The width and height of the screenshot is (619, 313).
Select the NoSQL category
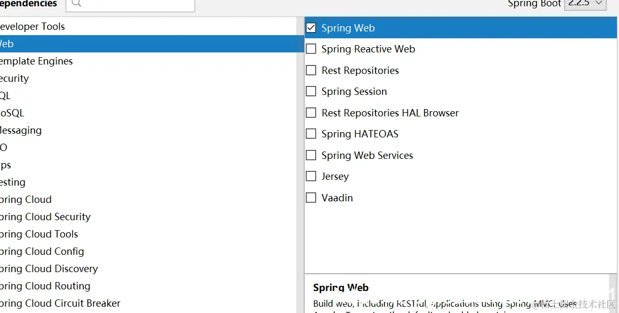coord(149,113)
